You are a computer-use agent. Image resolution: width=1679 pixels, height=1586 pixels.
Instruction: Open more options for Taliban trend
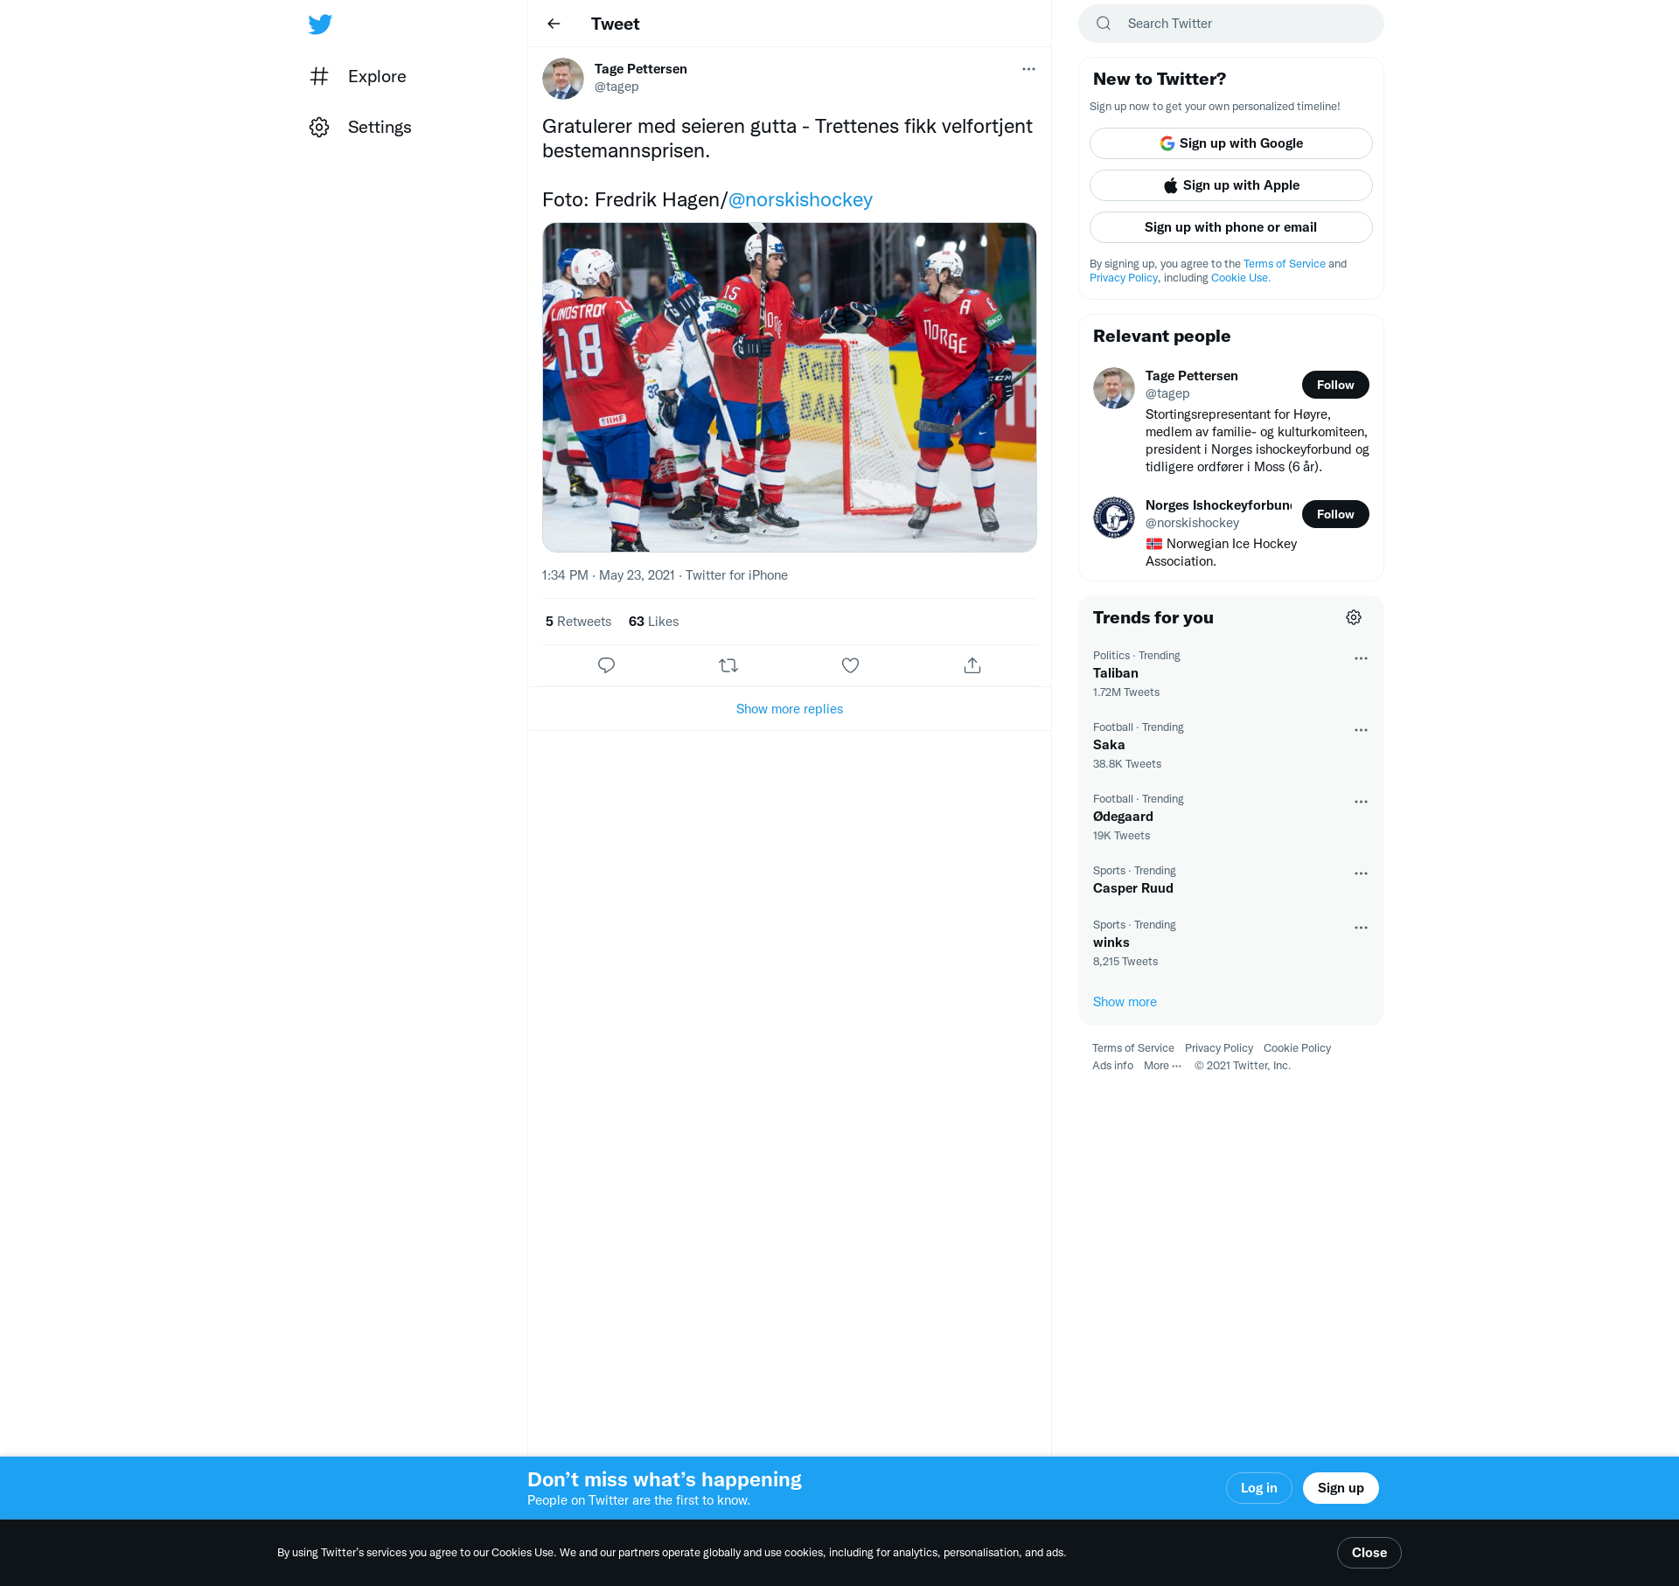[x=1361, y=658]
